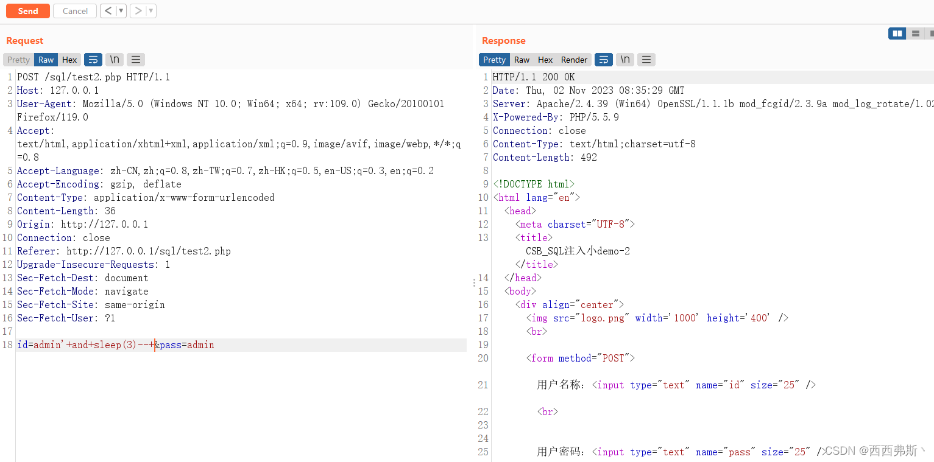Toggle word wrap icon in Response panel
The image size is (934, 462).
pos(604,60)
